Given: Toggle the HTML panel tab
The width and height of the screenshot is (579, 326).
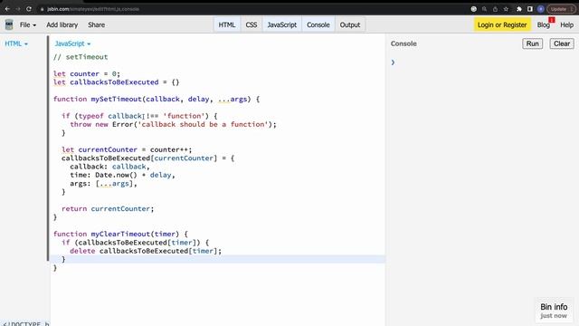Looking at the screenshot, I should click(x=227, y=24).
